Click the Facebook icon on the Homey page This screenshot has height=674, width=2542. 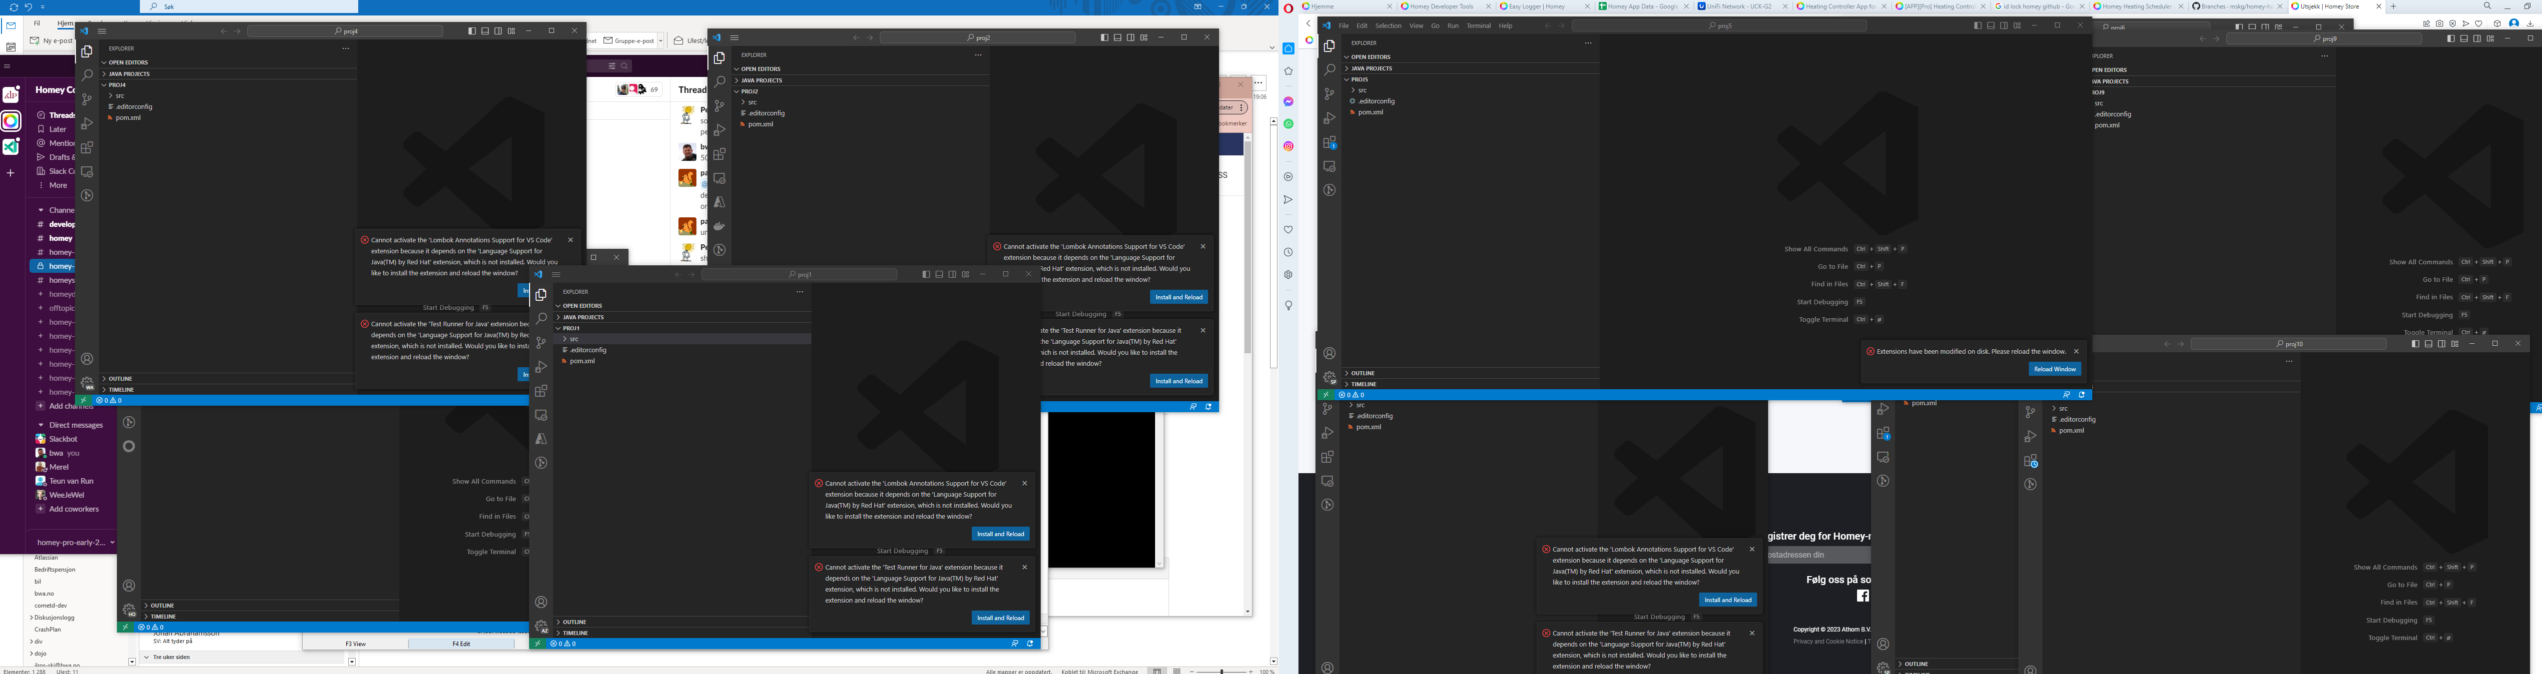click(1863, 595)
